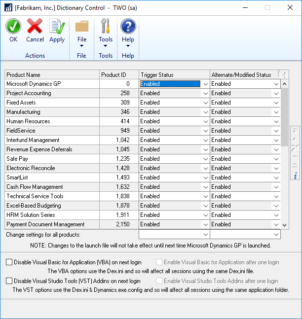302x319 pixels.
Task: Click the Tools group label in ribbon
Action: 106,56
